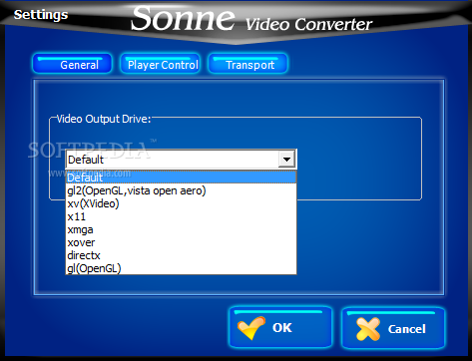
Task: Pick the x11 output driver
Action: [181, 216]
